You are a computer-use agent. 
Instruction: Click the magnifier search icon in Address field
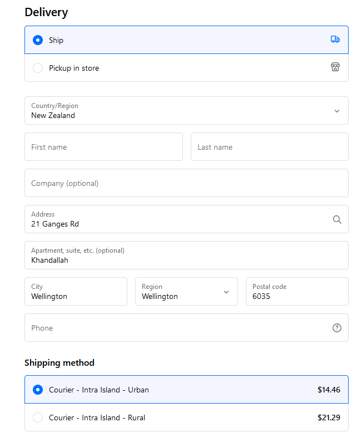[x=337, y=219]
